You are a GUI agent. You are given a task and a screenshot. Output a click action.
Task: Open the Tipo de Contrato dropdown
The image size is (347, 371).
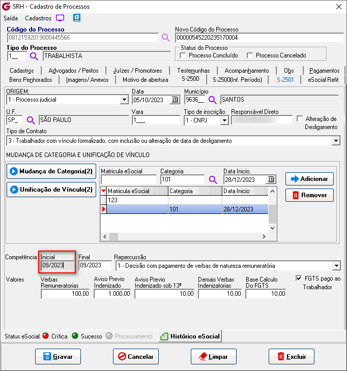coord(335,141)
